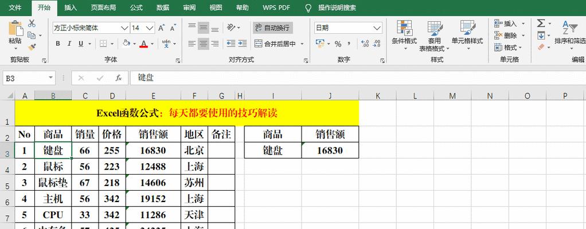The image size is (586, 229).
Task: Click the Paste clipboard icon
Action: point(15,28)
